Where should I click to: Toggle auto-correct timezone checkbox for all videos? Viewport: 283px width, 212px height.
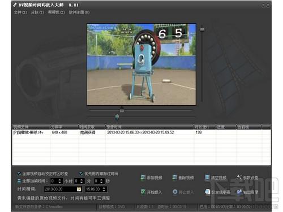tap(19, 174)
